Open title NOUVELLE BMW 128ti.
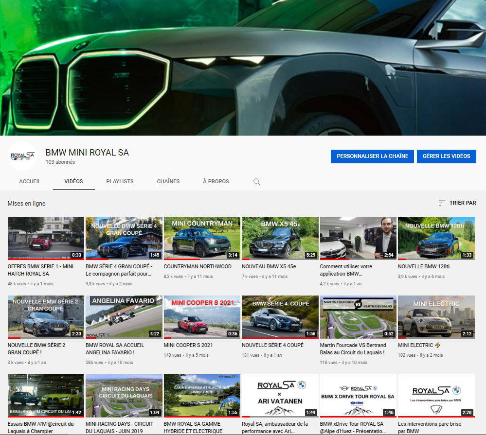This screenshot has width=486, height=435. (x=424, y=266)
